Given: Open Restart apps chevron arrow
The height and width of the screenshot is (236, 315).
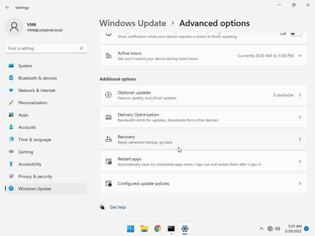Looking at the screenshot, I should tap(300, 161).
